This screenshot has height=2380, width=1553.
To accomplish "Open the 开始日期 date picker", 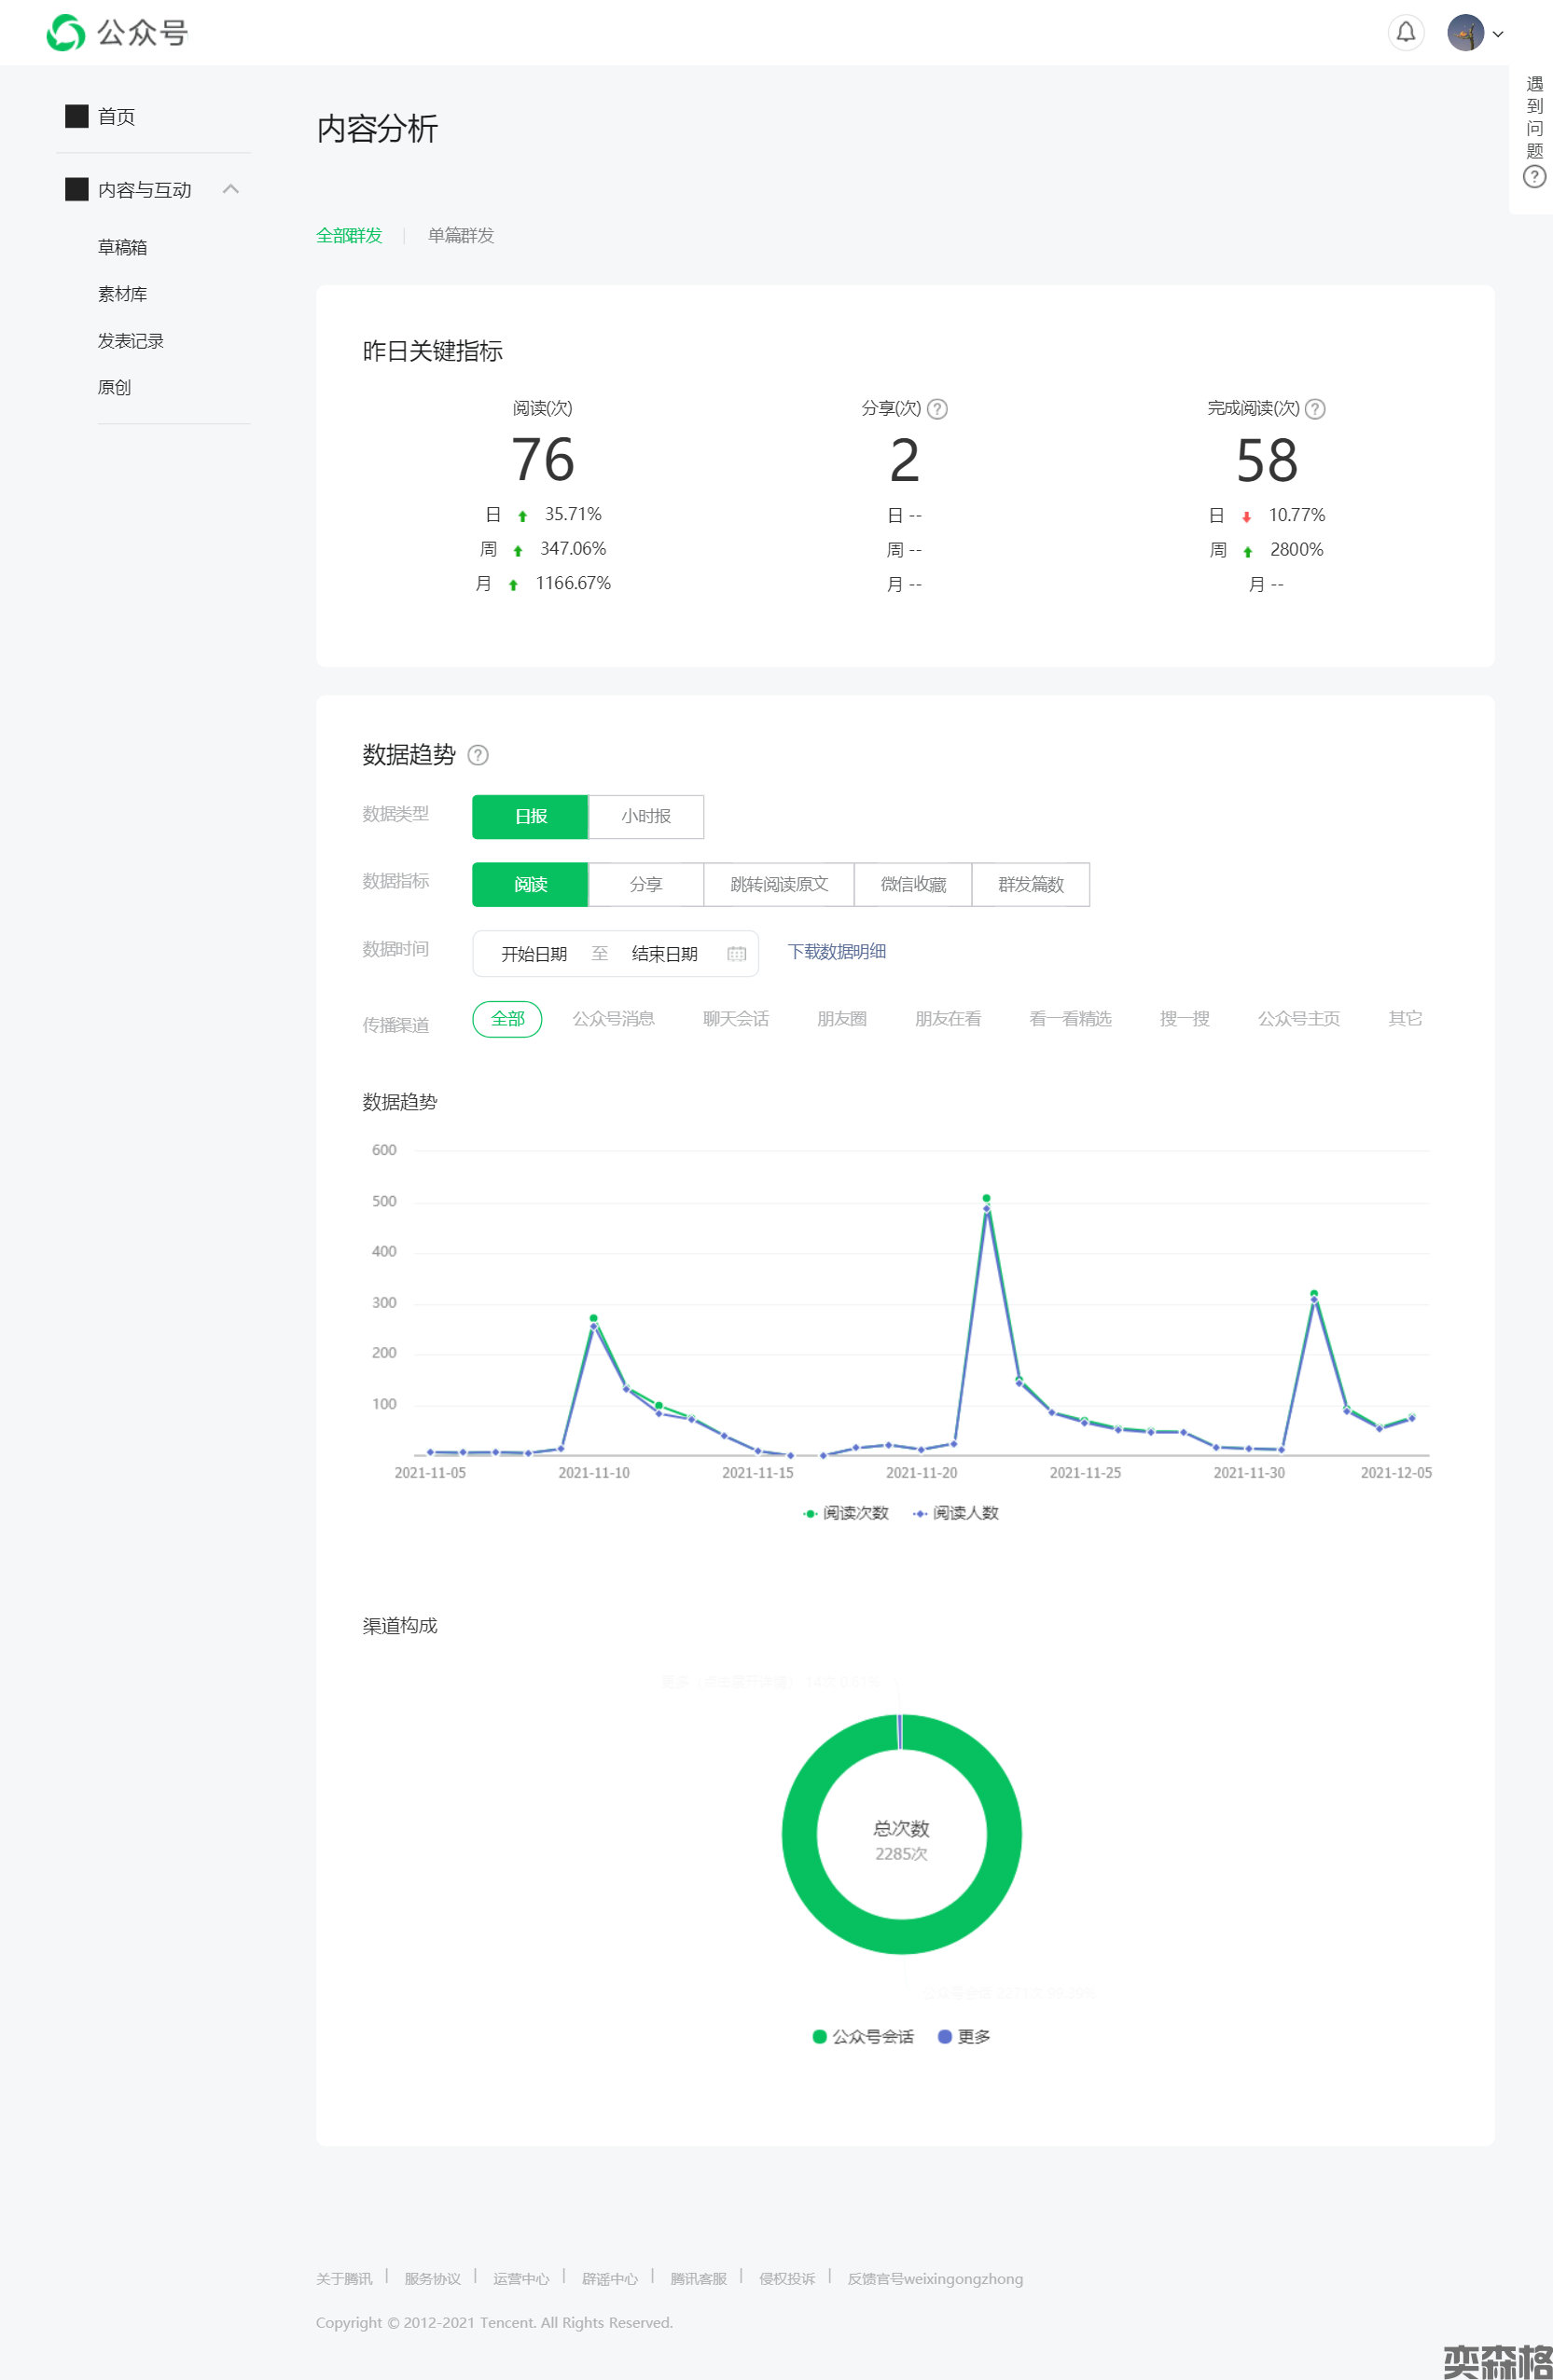I will 534,954.
